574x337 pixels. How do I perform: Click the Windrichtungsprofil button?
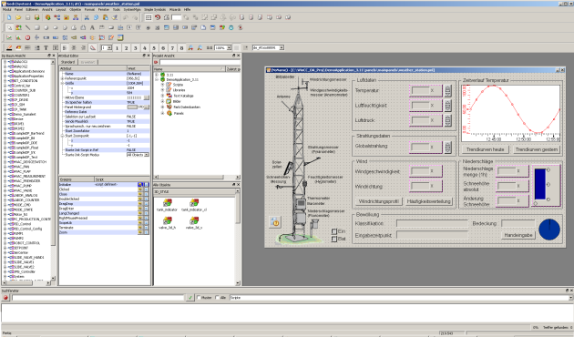(378, 201)
